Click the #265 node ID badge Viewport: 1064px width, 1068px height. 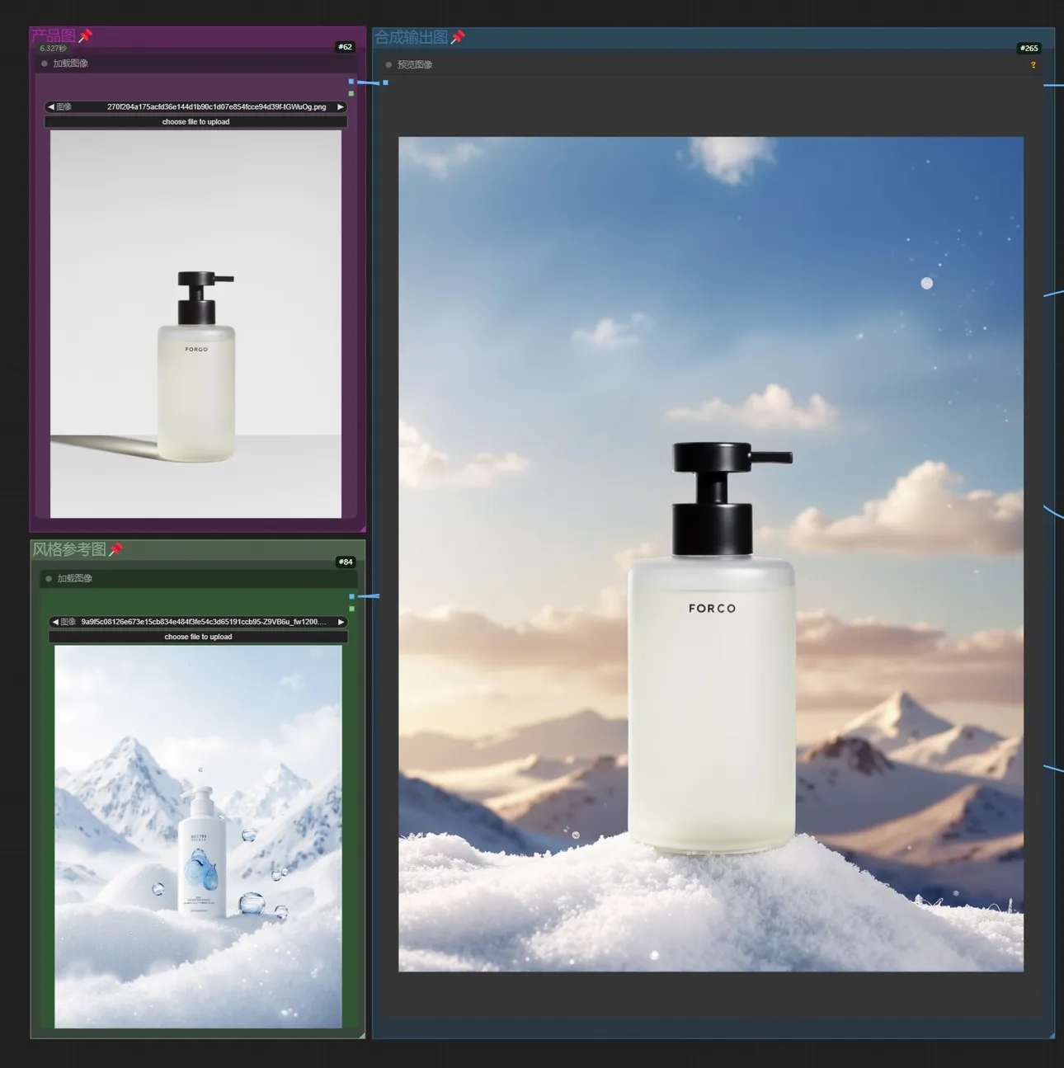1029,49
